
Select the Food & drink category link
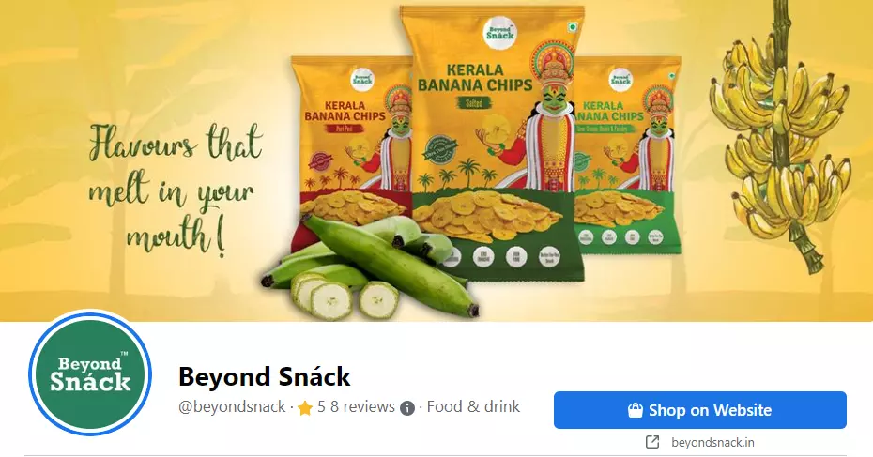[x=473, y=407]
